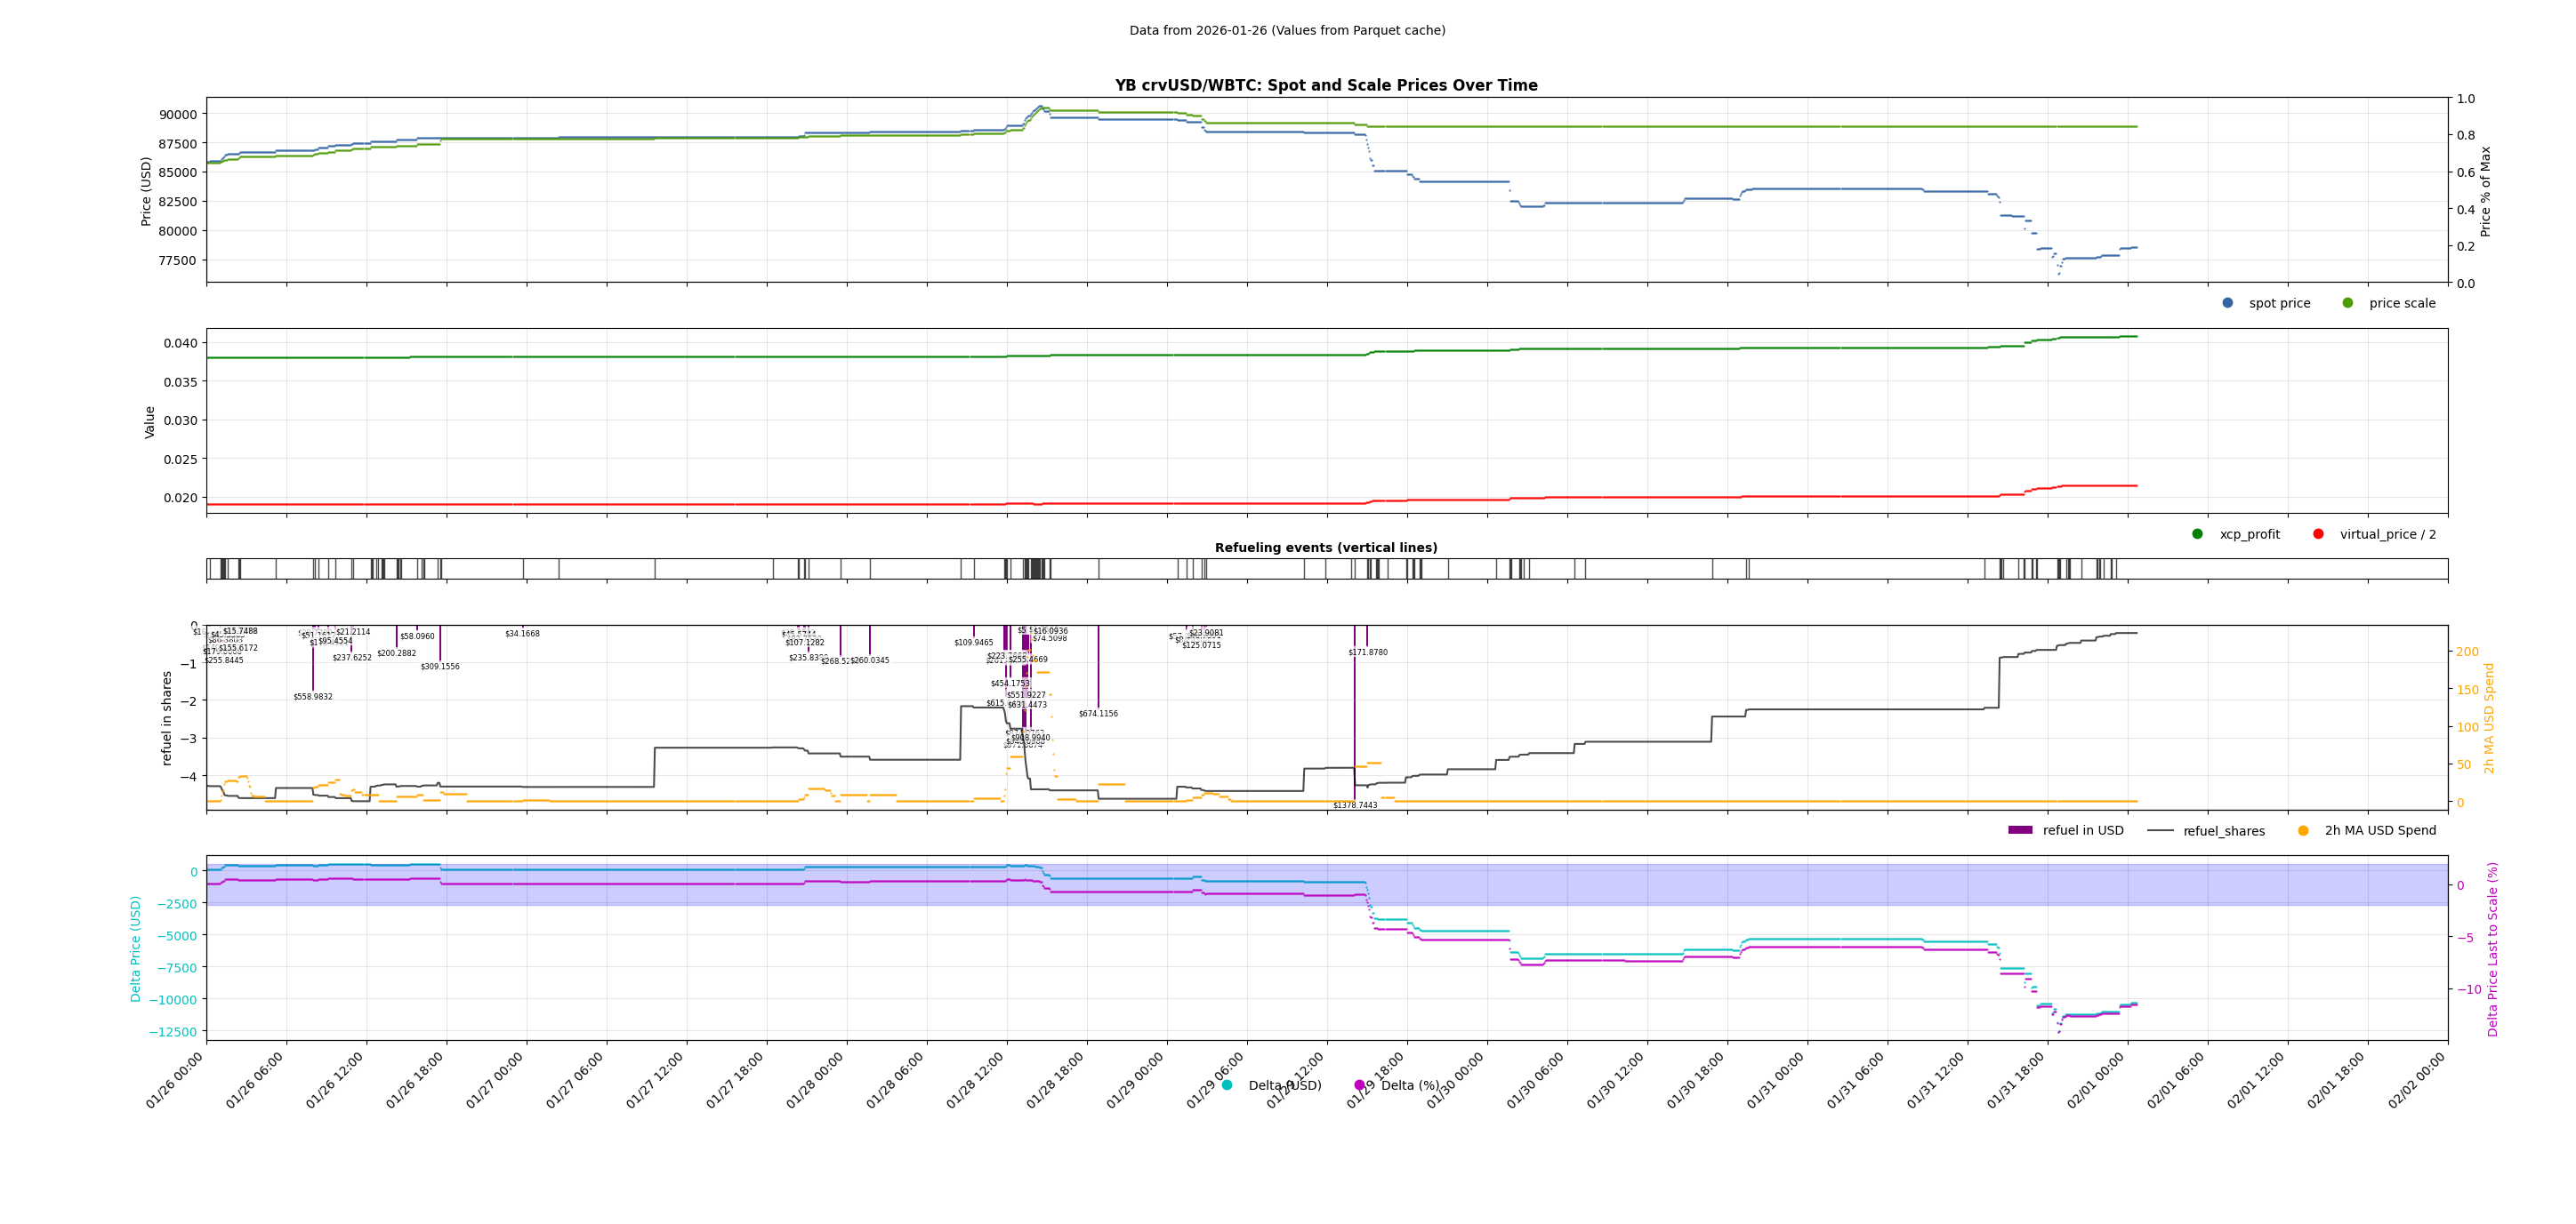Screen dimensions: 2576x1224
Task: Click the Data from 2026-01-26 header text
Action: coord(1287,31)
